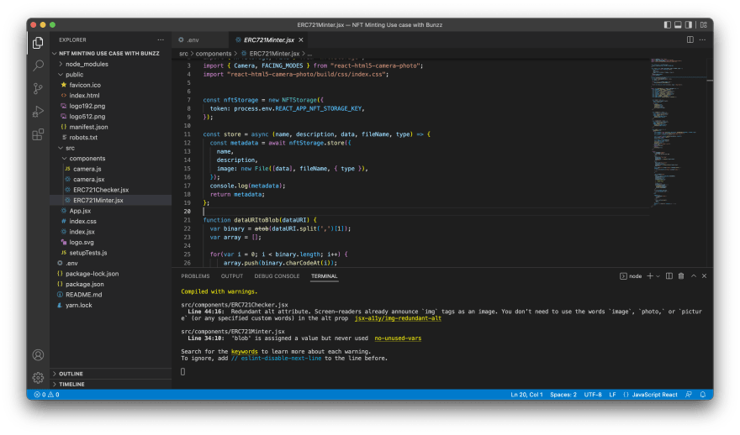Select the ERC721Minter.jsx editor tab
Image resolution: width=740 pixels, height=435 pixels.
pos(268,40)
